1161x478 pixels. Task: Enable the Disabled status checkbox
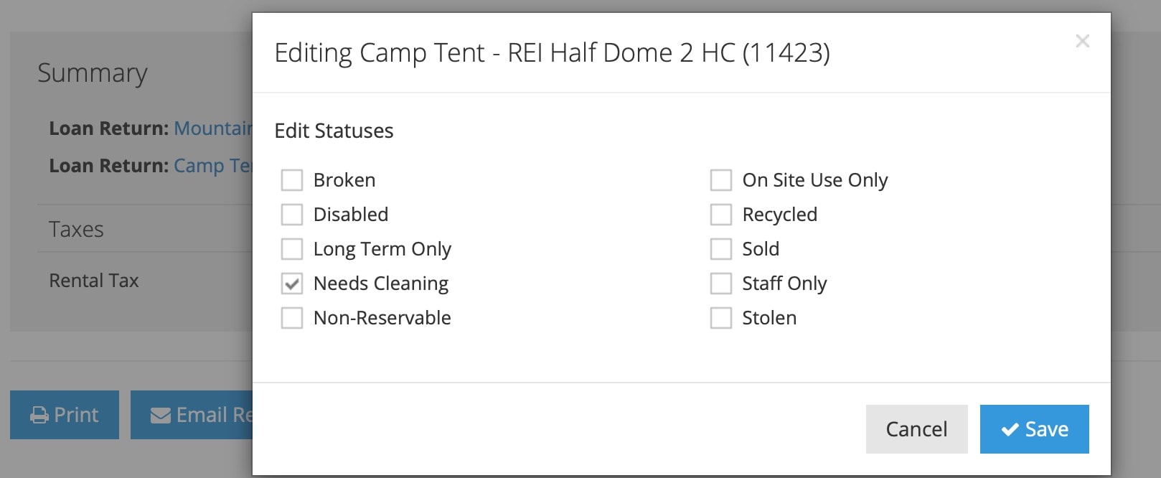[292, 215]
